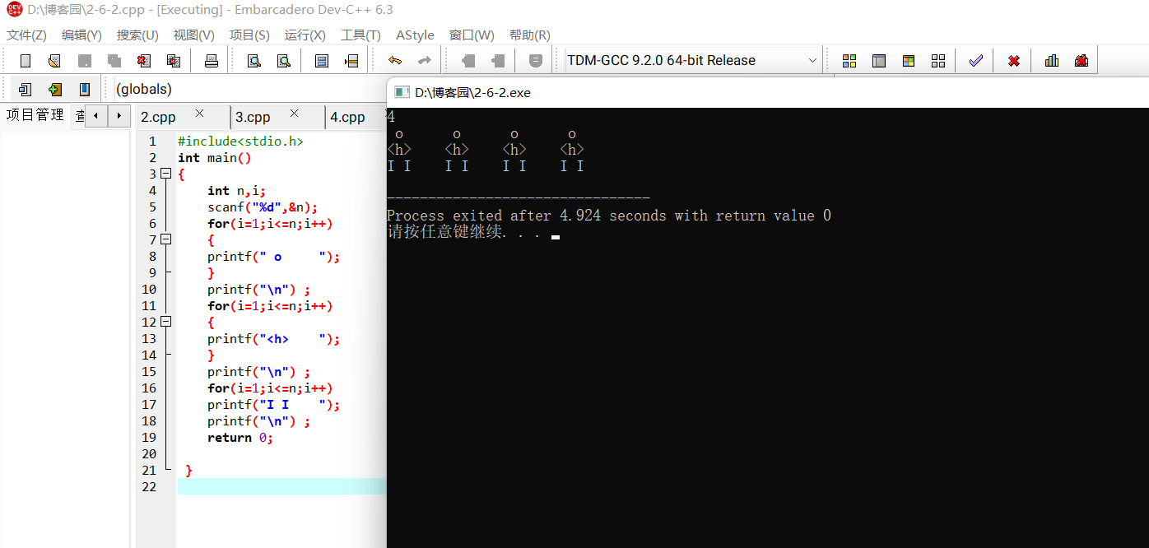Open the 编辑(Y) menu
The width and height of the screenshot is (1149, 548).
[81, 35]
